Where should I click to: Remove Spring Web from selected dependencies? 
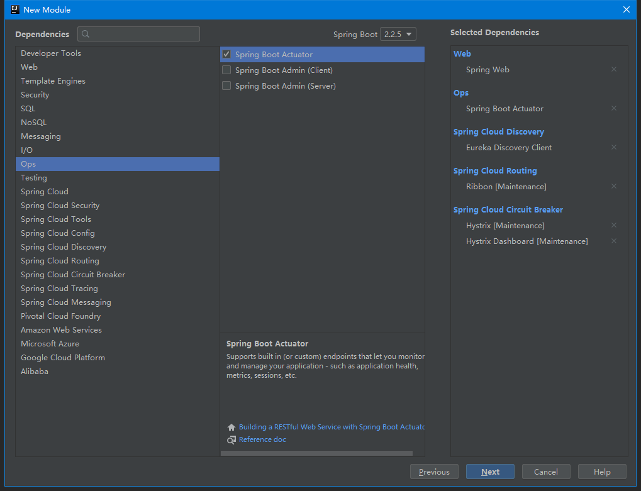pyautogui.click(x=613, y=69)
